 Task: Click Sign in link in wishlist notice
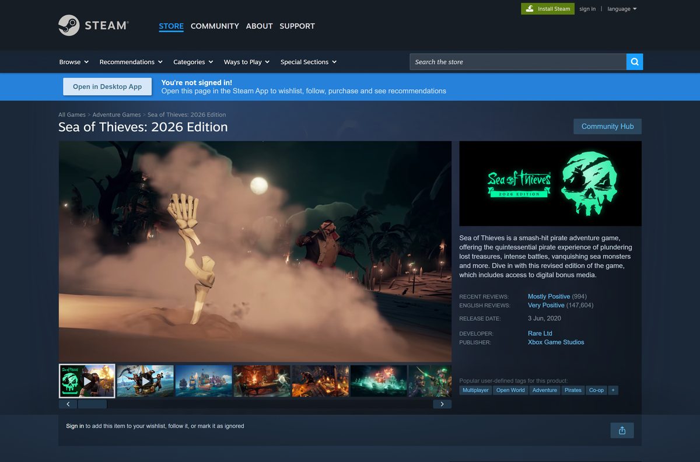point(75,426)
